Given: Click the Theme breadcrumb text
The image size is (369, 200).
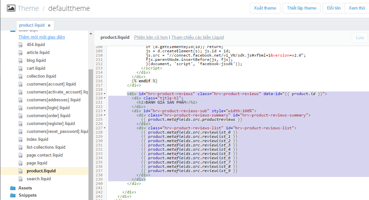Looking at the screenshot, I should [28, 8].
